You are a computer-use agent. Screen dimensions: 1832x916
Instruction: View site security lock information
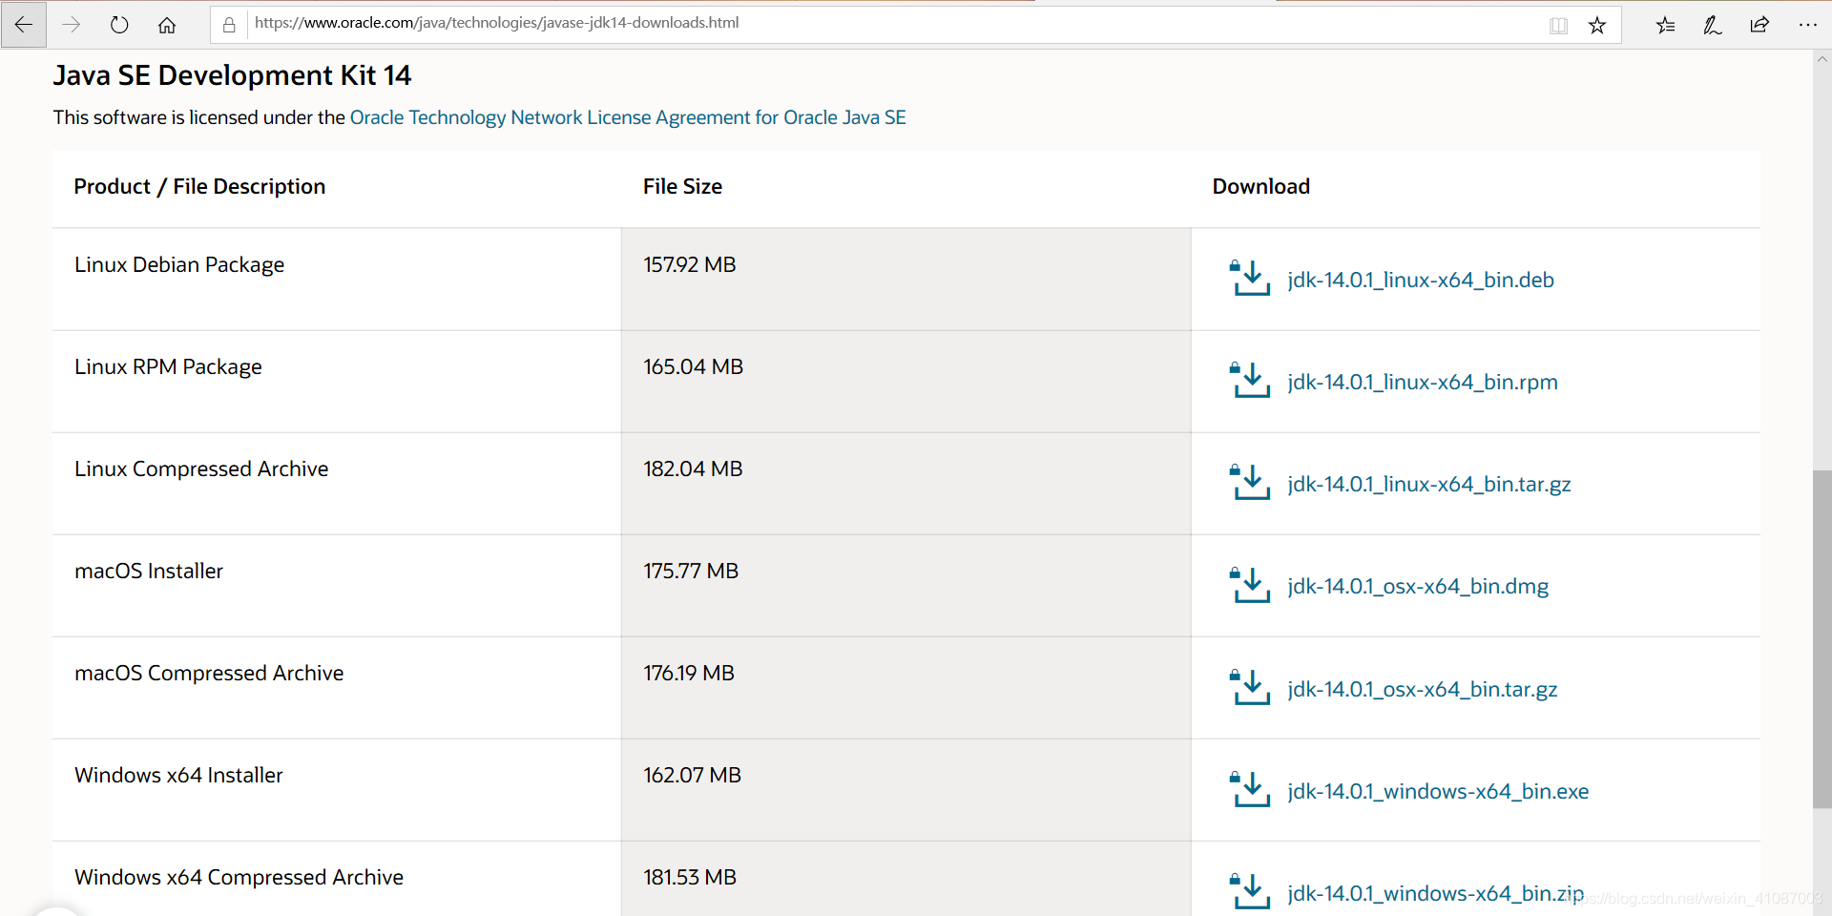coord(229,26)
